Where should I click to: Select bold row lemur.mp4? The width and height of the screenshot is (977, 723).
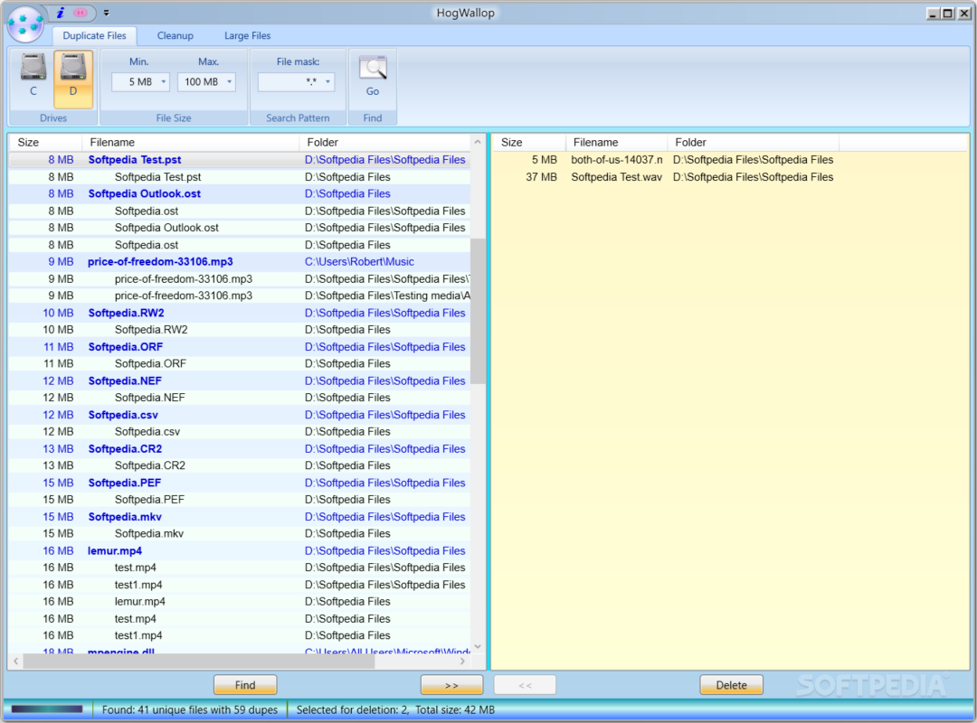click(240, 550)
